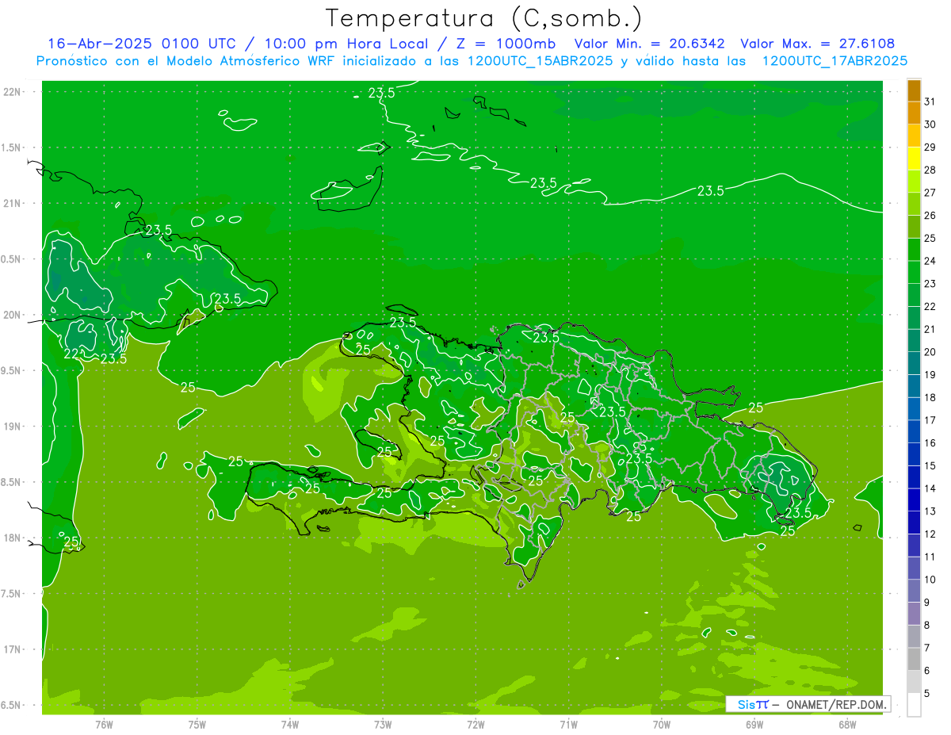
Task: Pick the purple swatch between 8 and 9
Action: pyautogui.click(x=914, y=614)
